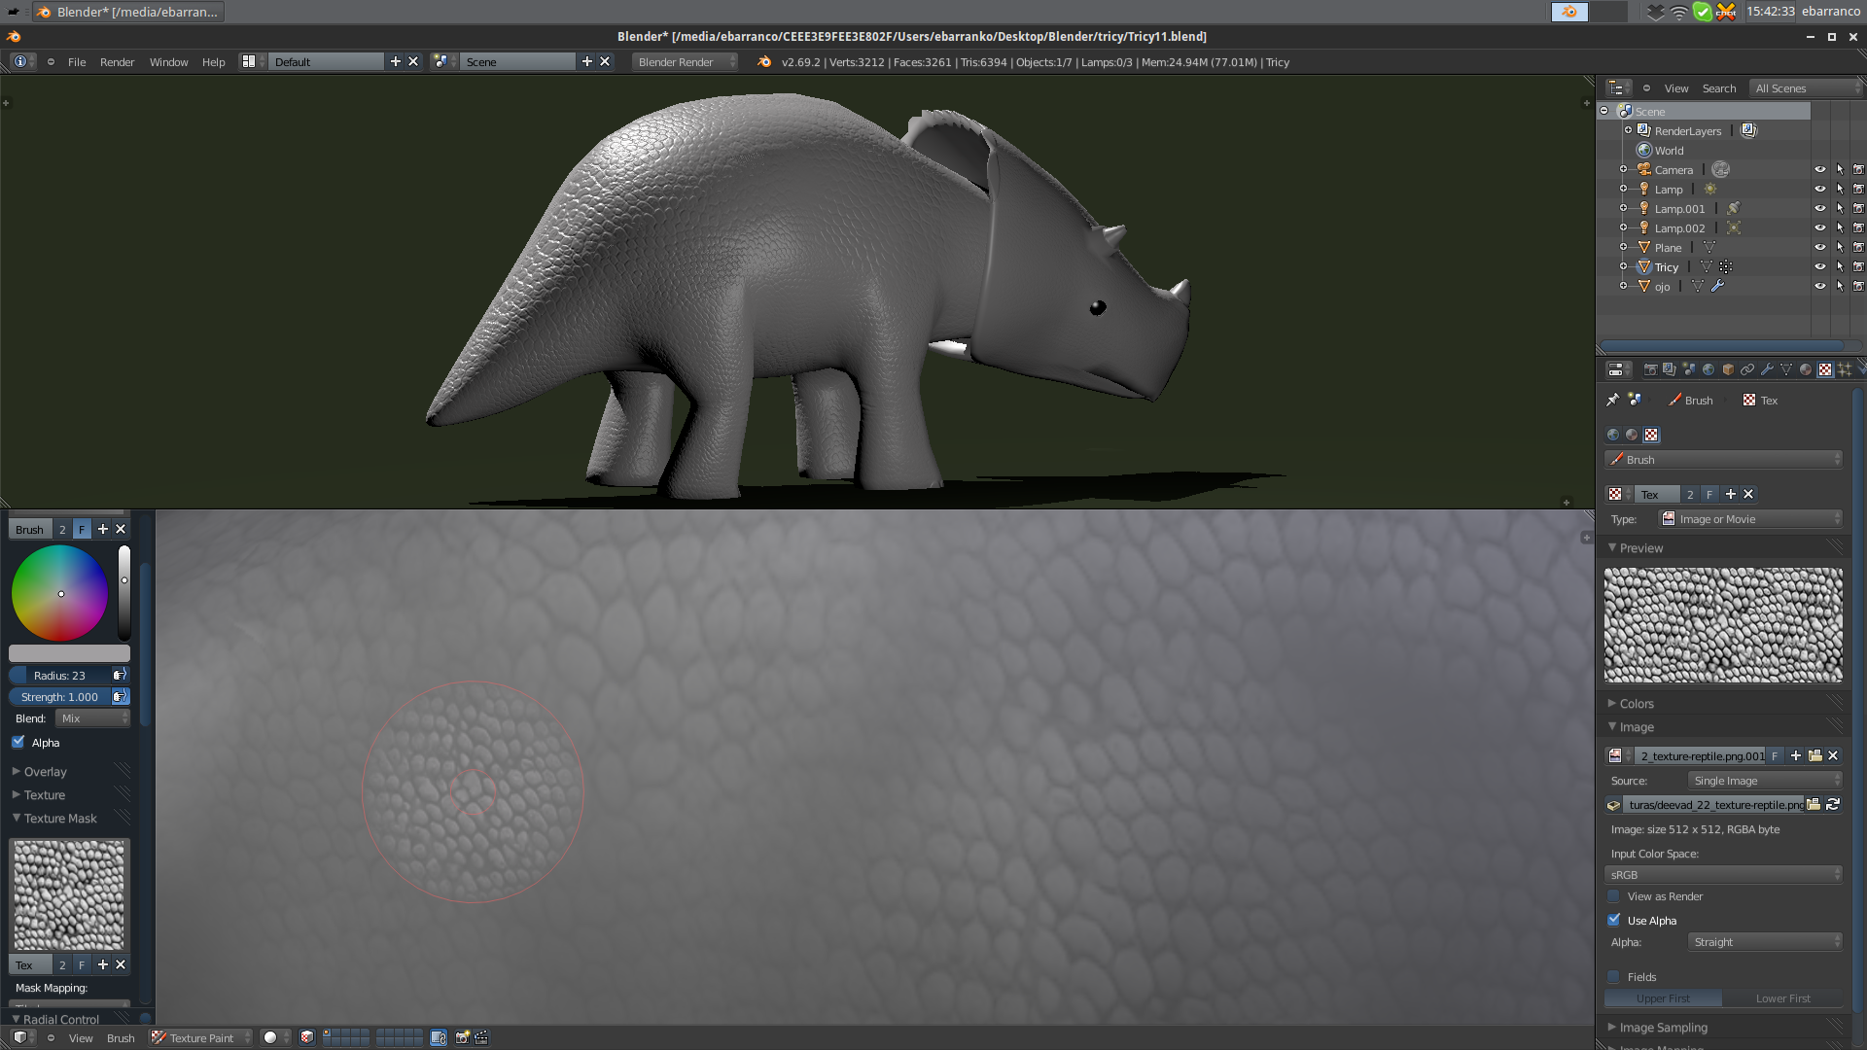Open the Render properties camera tab
The image size is (1867, 1050).
[x=1650, y=369]
